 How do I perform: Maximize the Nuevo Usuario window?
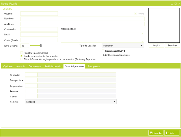tap(176, 4)
